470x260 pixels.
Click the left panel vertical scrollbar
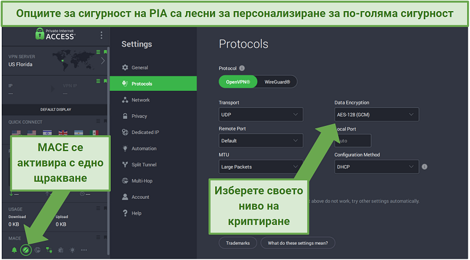click(x=108, y=150)
